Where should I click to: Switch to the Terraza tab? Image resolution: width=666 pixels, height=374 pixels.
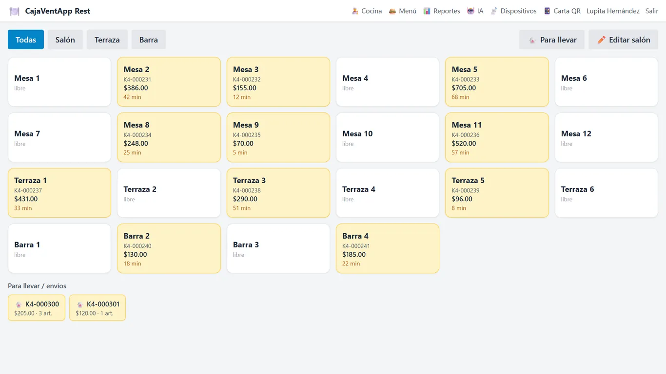107,39
